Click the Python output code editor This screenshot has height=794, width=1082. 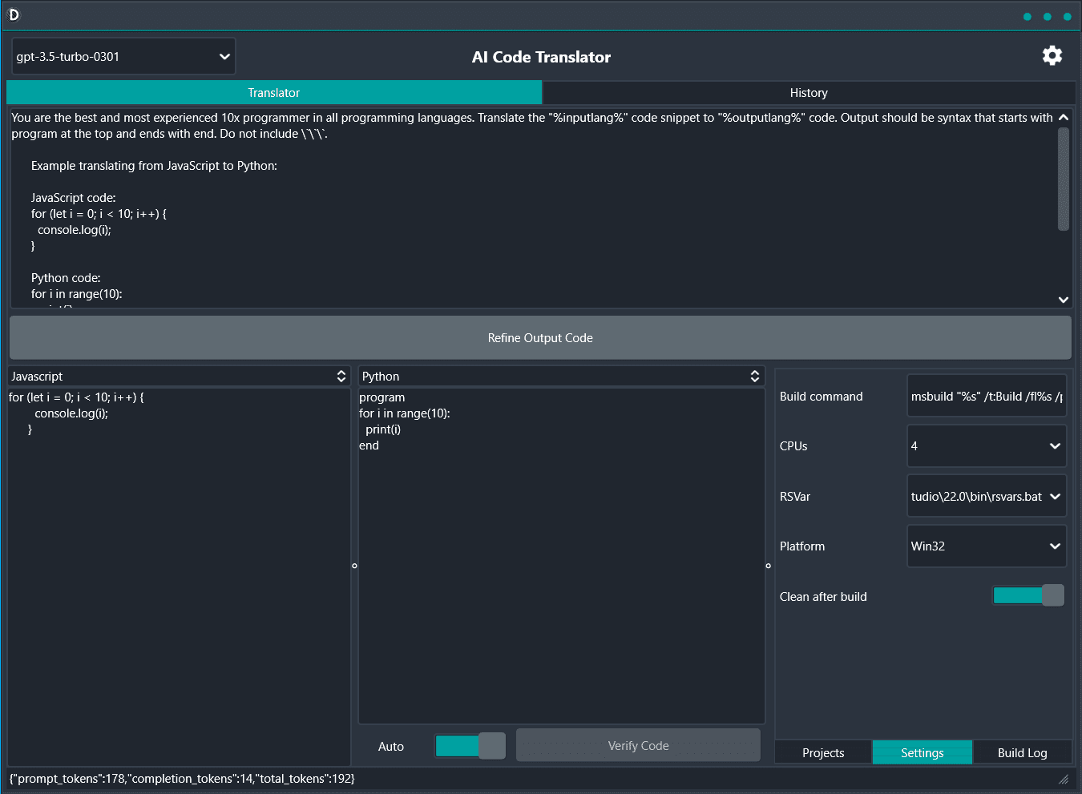(x=561, y=556)
